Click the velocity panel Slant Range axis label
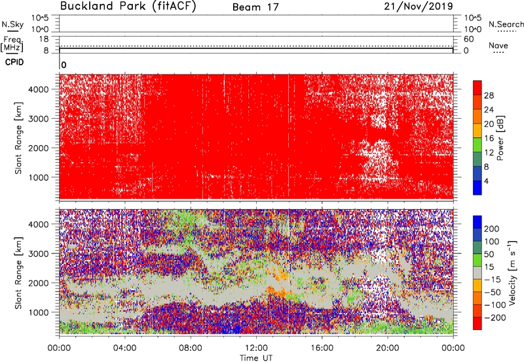 [18, 273]
